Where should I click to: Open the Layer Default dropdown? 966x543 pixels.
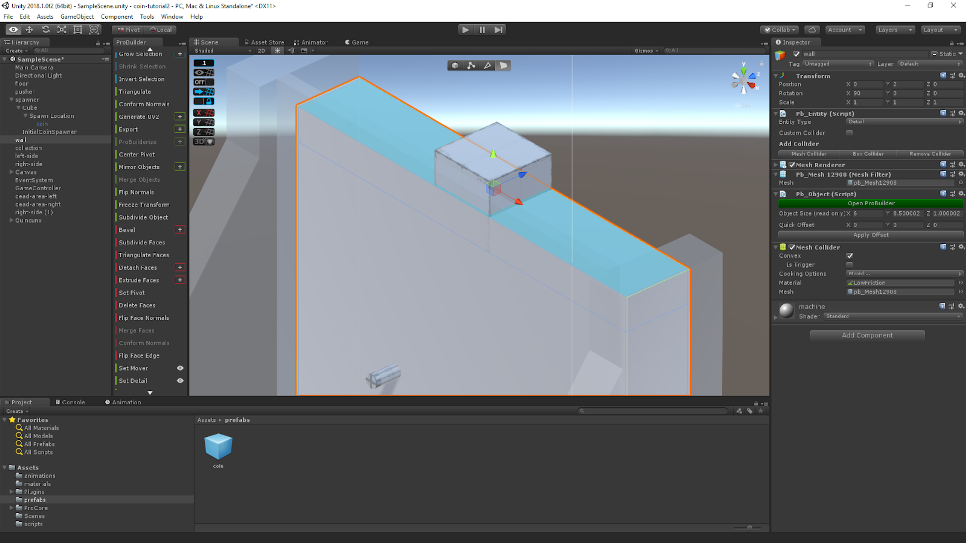click(x=930, y=64)
